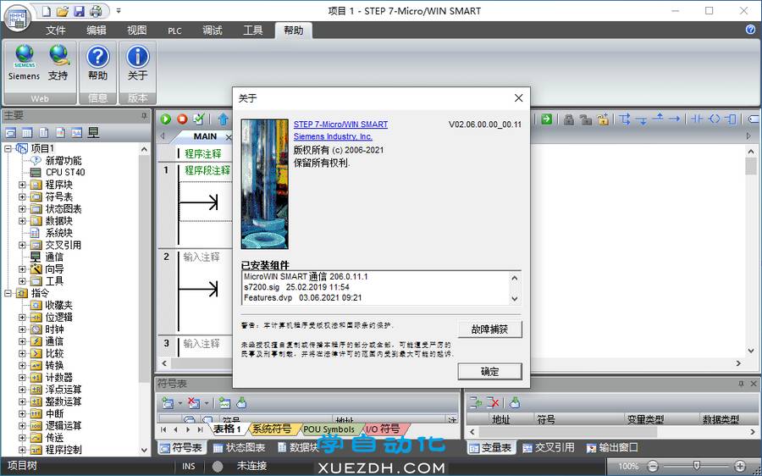Switch to 交叉引用 bottom panel tab
Viewport: 762px width, 476px height.
click(549, 447)
